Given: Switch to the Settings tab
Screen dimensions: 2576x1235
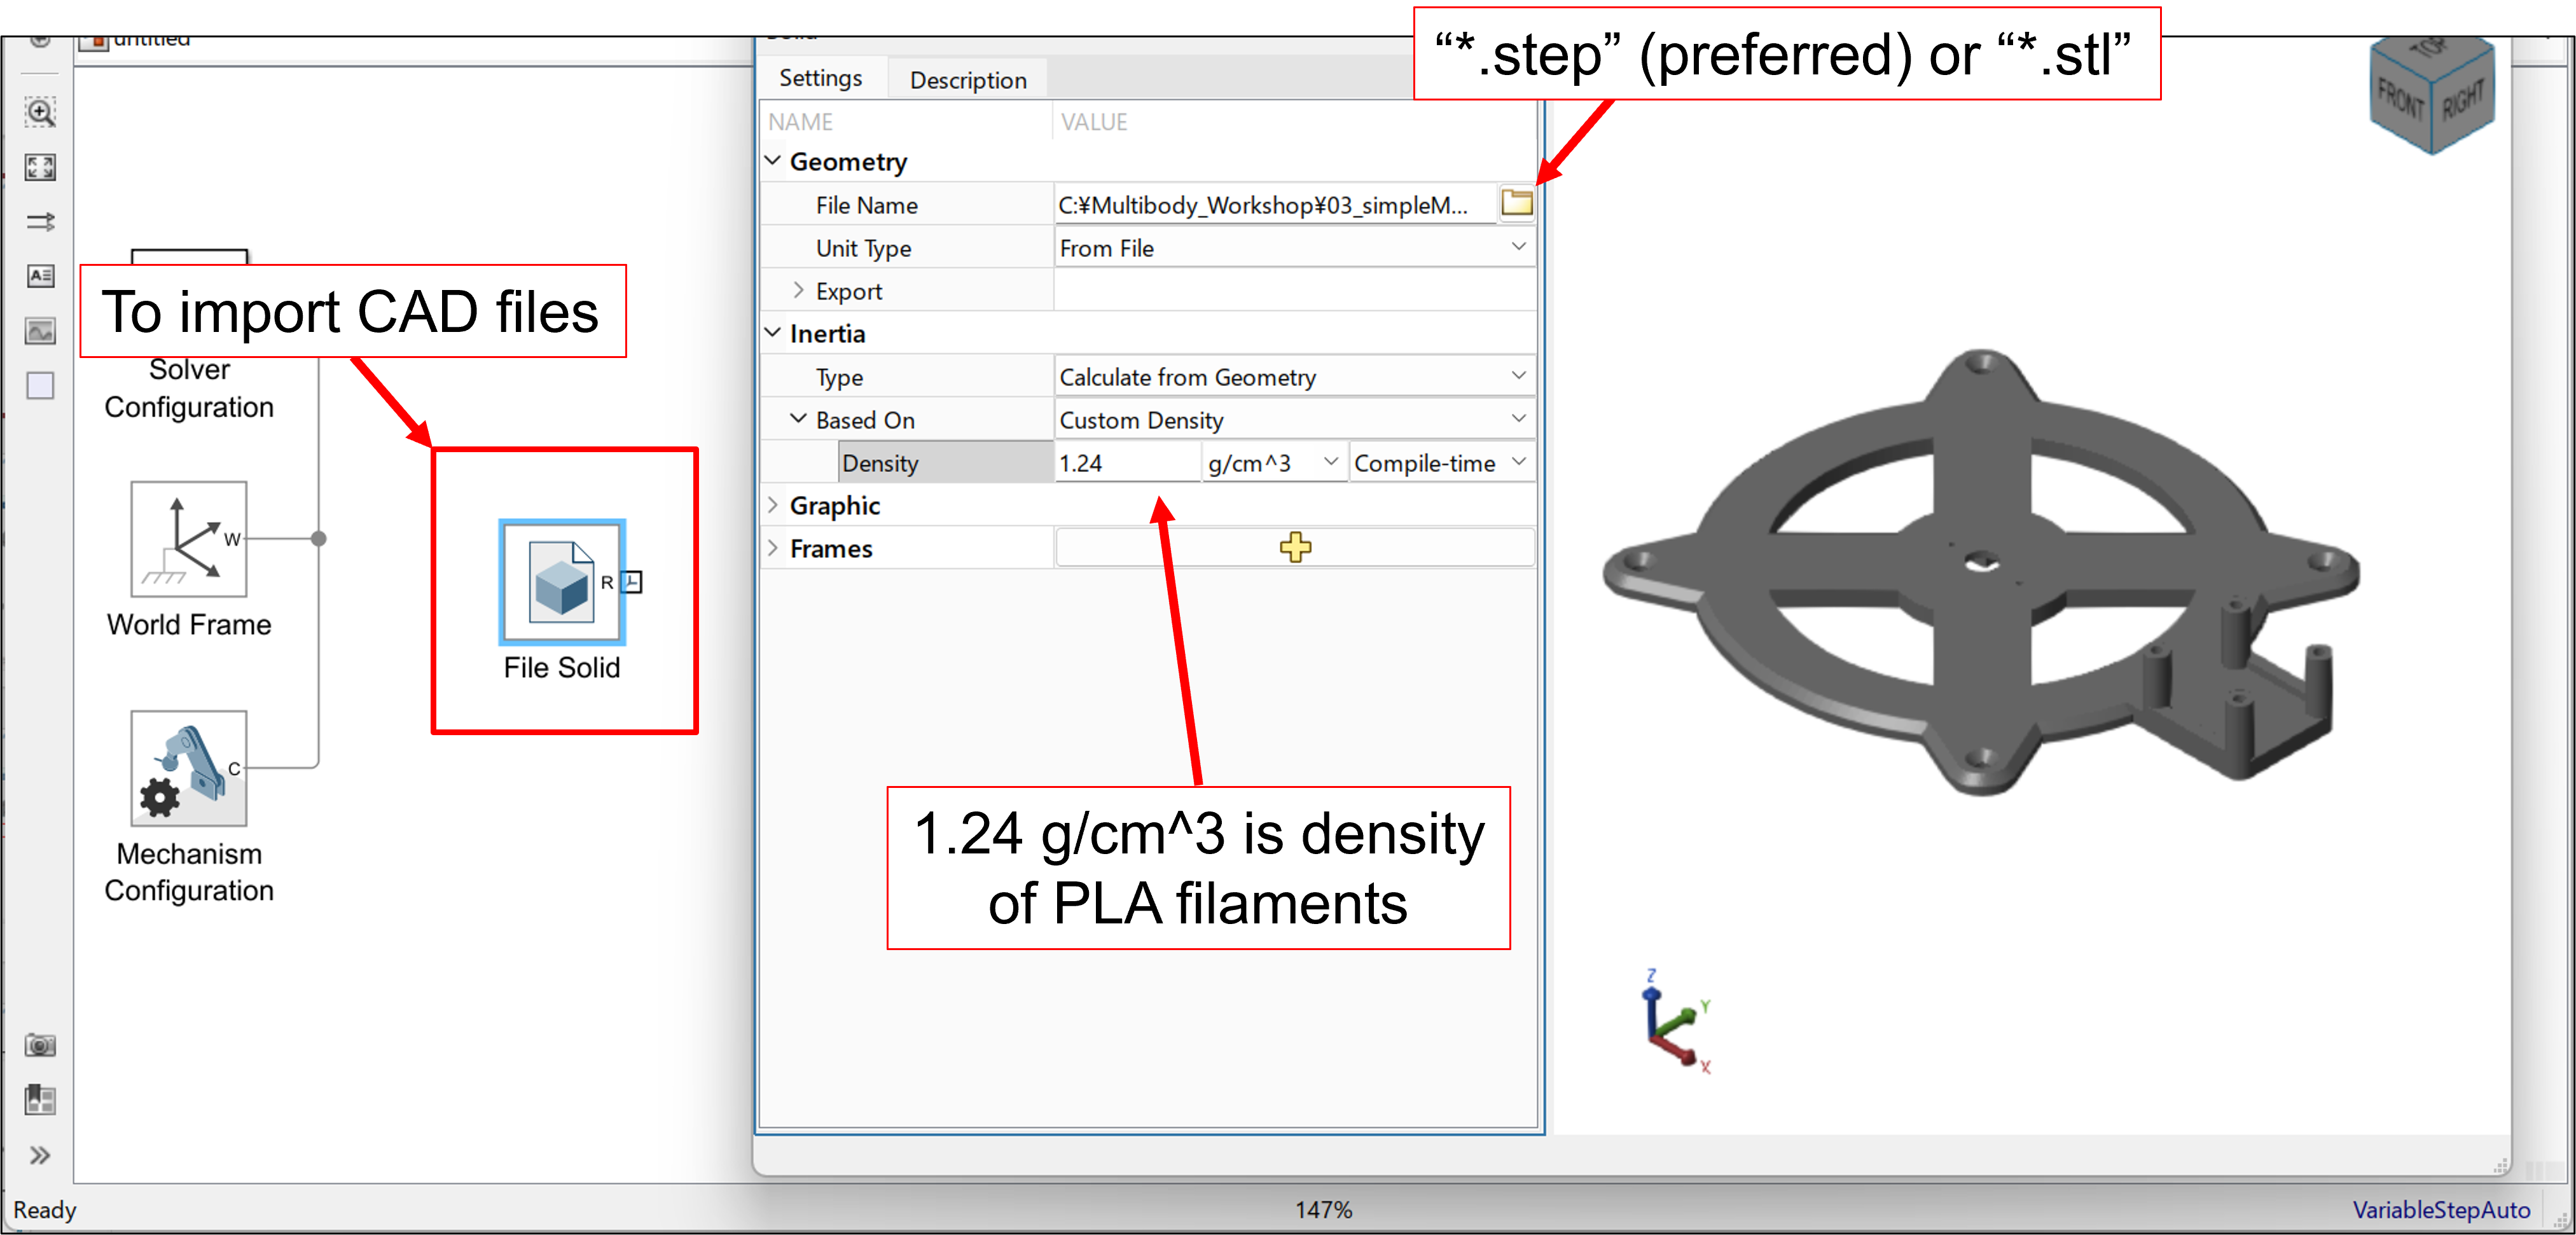Looking at the screenshot, I should pyautogui.click(x=820, y=78).
